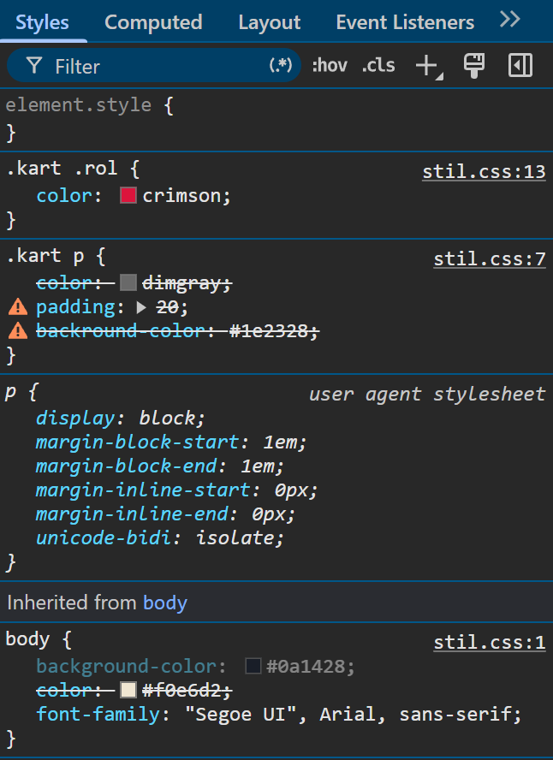Edit the struck-through #f0e6d2 color value

click(181, 690)
